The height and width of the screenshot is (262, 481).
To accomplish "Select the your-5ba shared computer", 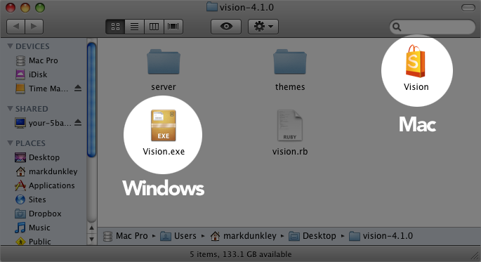I will [43, 123].
